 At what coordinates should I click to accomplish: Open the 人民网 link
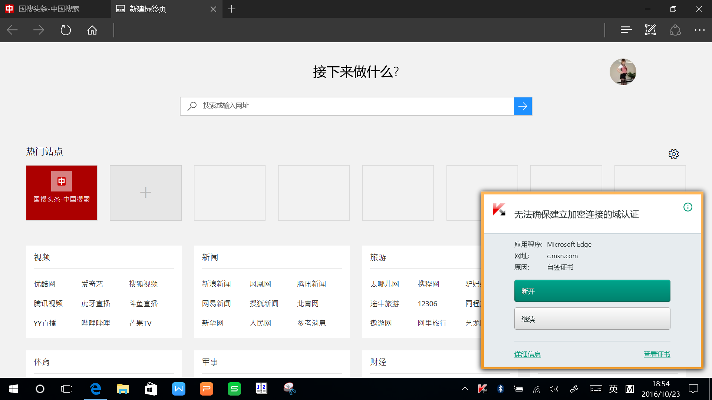260,323
